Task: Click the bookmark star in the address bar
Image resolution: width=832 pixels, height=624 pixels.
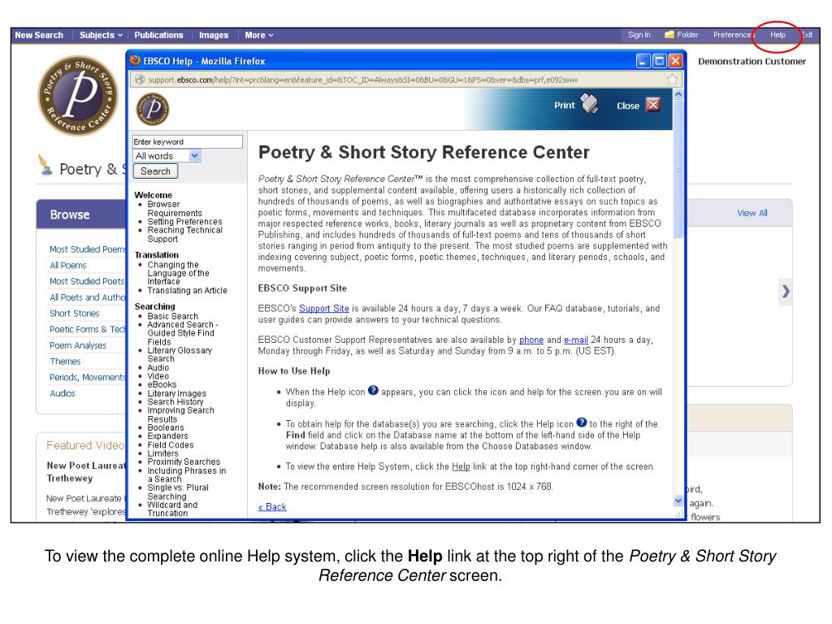Action: [672, 80]
